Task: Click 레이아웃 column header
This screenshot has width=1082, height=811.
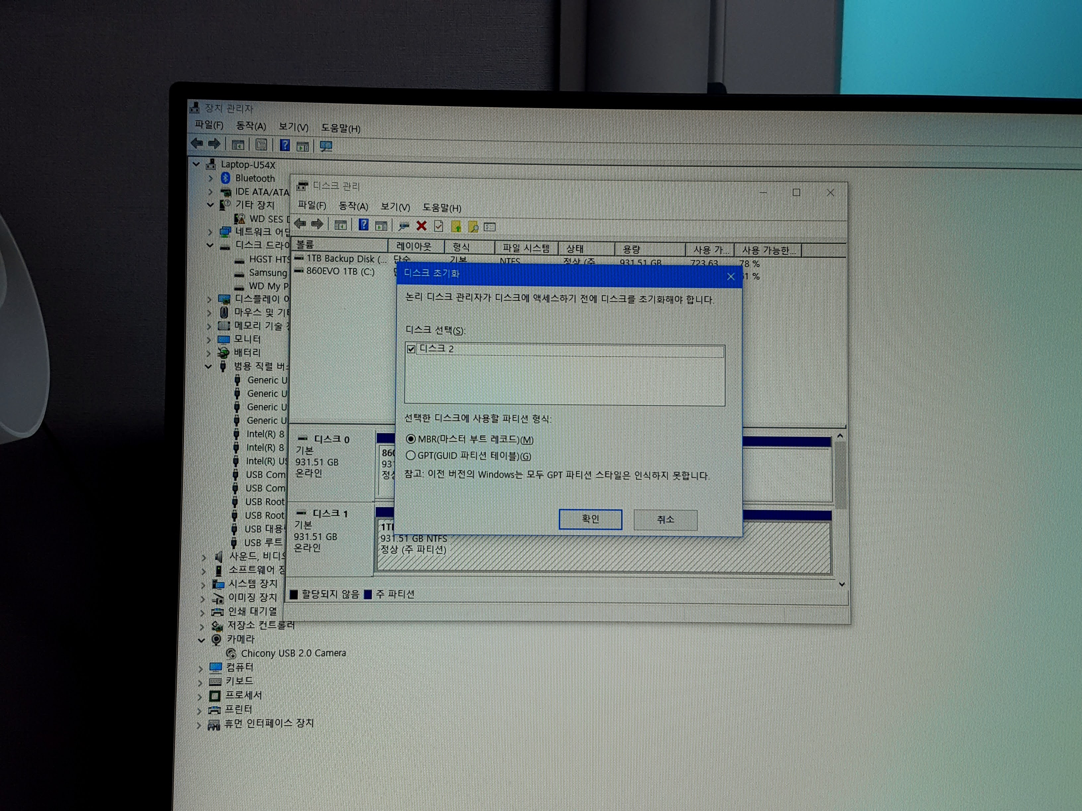Action: point(416,246)
